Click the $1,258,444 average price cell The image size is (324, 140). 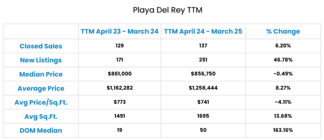(x=203, y=88)
